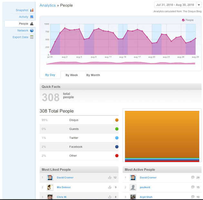Click thumbs-up icon next to Chris W.
This screenshot has height=200, width=203.
pyautogui.click(x=110, y=197)
